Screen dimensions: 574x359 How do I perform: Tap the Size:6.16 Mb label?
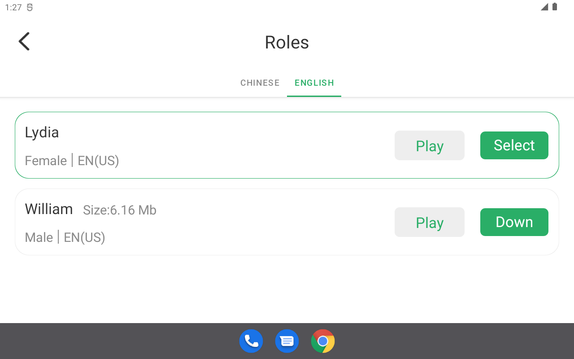120,210
